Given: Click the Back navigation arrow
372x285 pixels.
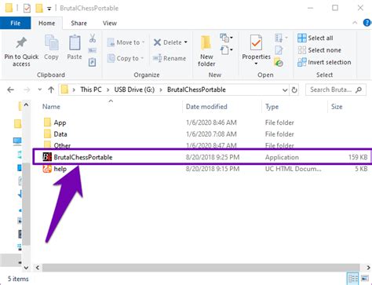Looking at the screenshot, I should tap(10, 90).
